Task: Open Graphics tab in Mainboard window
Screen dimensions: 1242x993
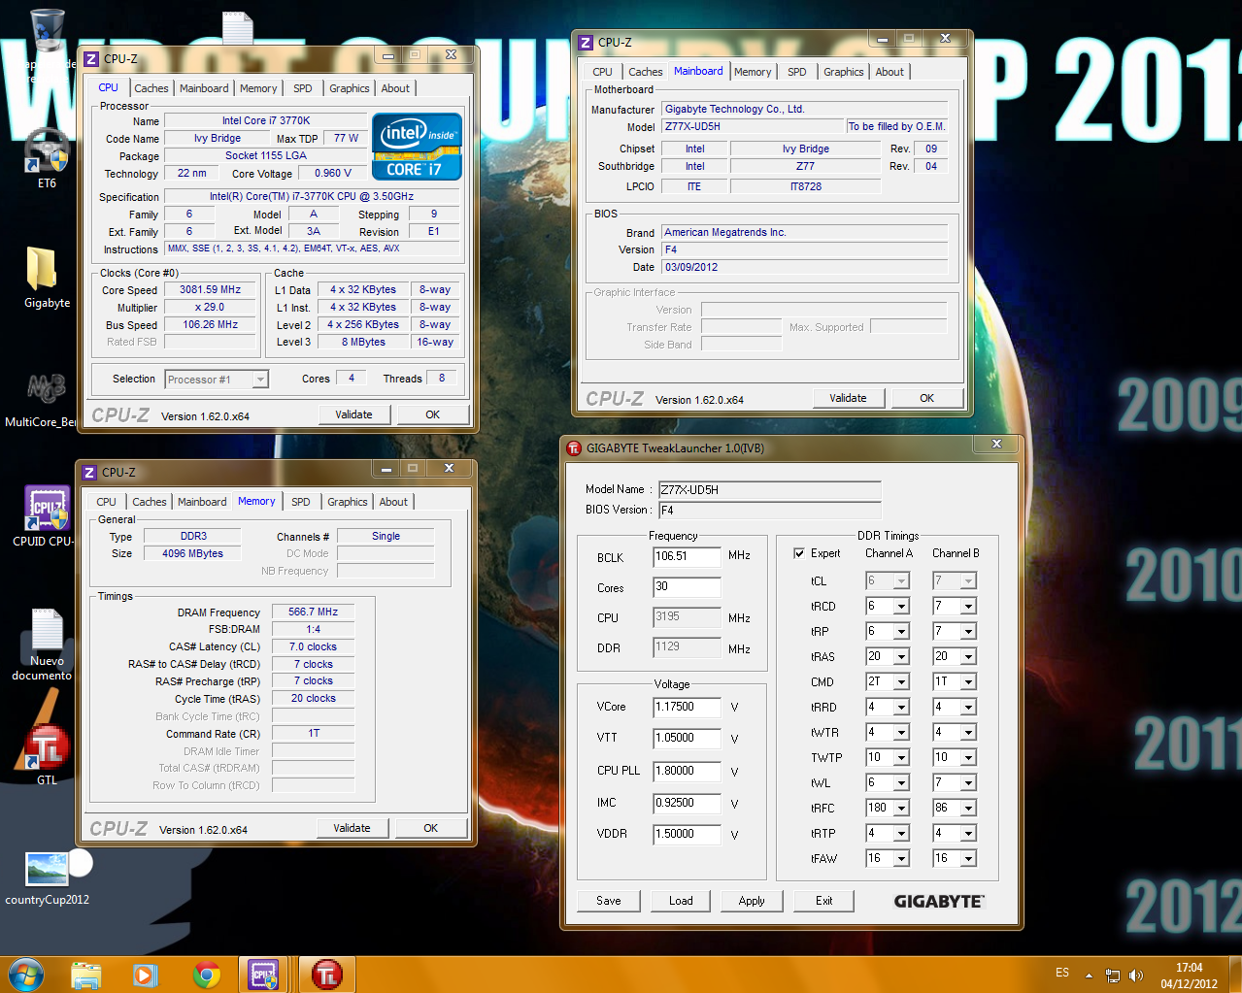Action: [x=843, y=72]
